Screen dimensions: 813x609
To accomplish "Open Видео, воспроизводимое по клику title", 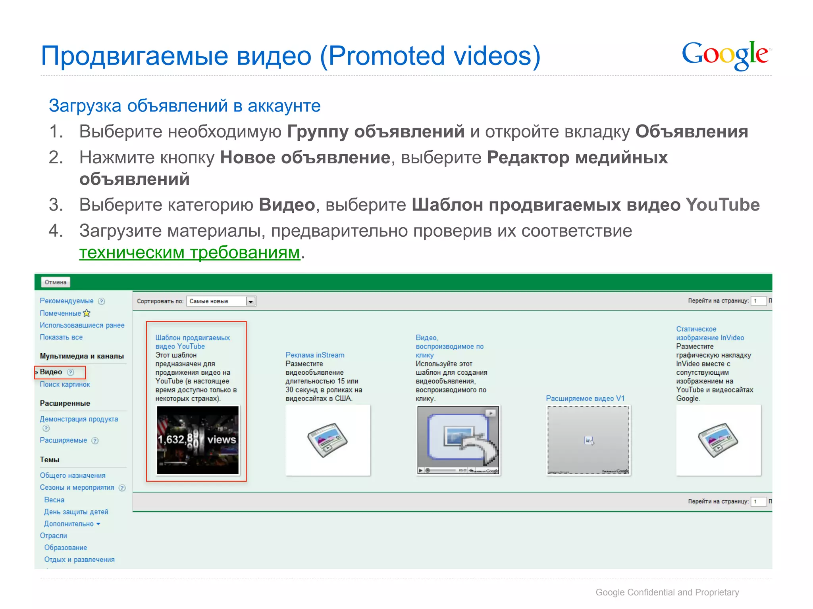I will [x=450, y=347].
